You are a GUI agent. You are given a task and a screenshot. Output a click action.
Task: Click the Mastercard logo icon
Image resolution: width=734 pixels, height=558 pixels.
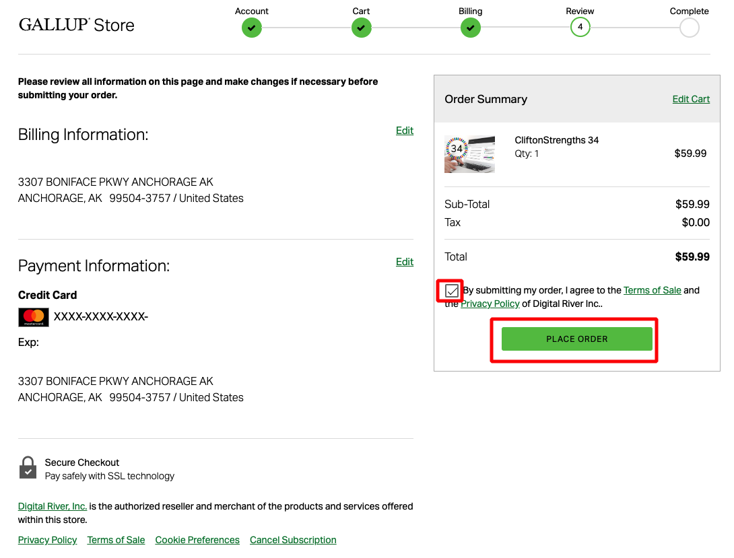tap(33, 317)
